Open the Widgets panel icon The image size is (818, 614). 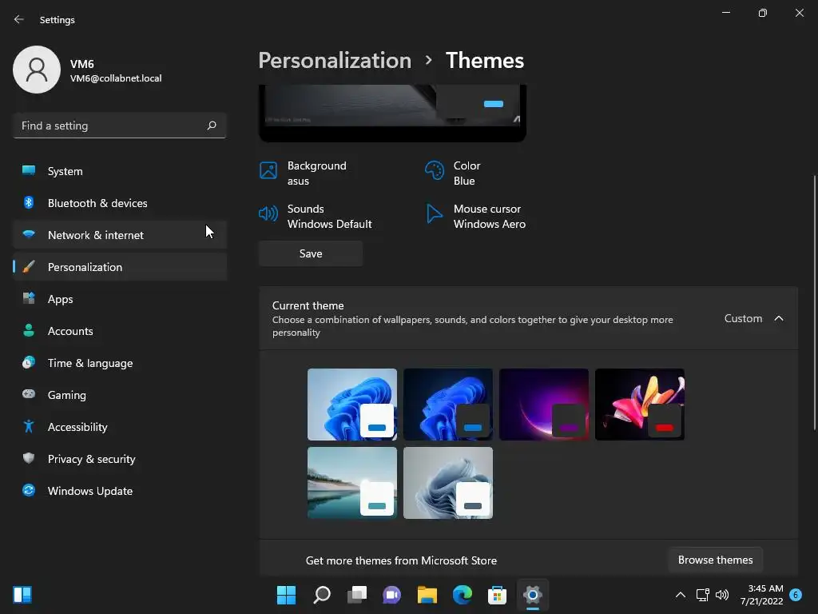coord(22,595)
